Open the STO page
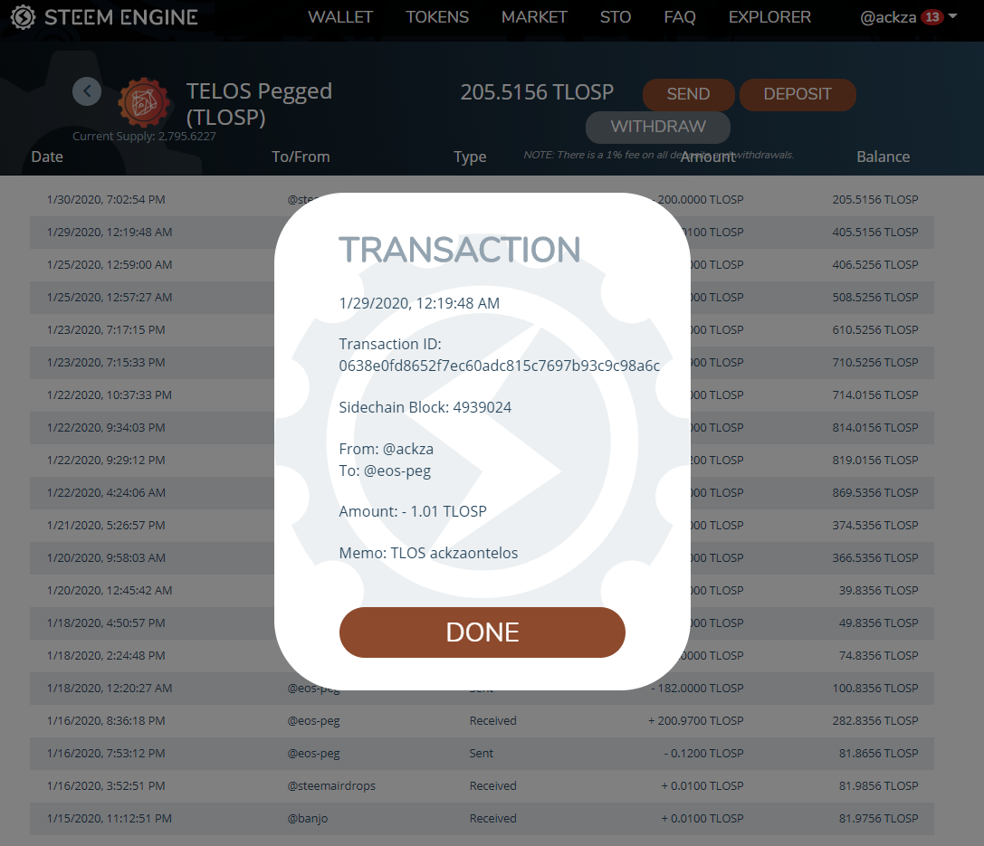The width and height of the screenshot is (984, 846). pos(615,17)
